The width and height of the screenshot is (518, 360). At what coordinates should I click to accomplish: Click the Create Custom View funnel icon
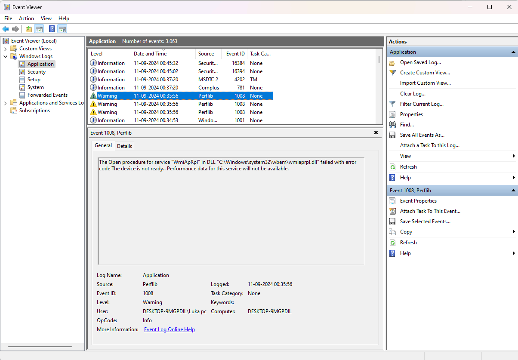[x=392, y=73]
